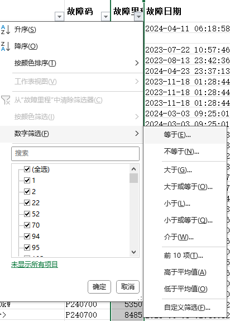Uncheck value 95 in filter list
The width and height of the screenshot is (230, 321).
(x=27, y=247)
